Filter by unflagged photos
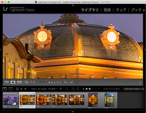 [64, 89]
